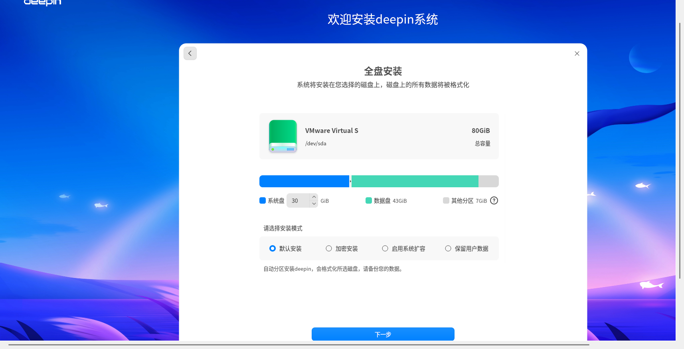Viewport: 684px width, 349px height.
Task: Increase system disk size with up arrow
Action: (x=314, y=197)
